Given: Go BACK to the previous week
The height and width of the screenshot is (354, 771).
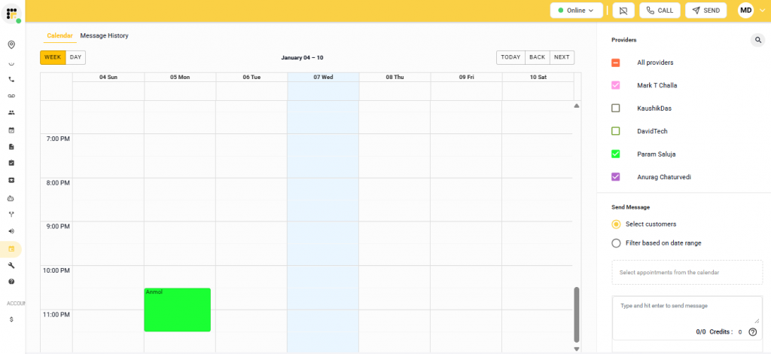Looking at the screenshot, I should tap(538, 57).
